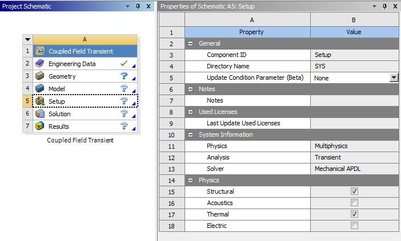Click the Engineering Data book icon

(40, 63)
